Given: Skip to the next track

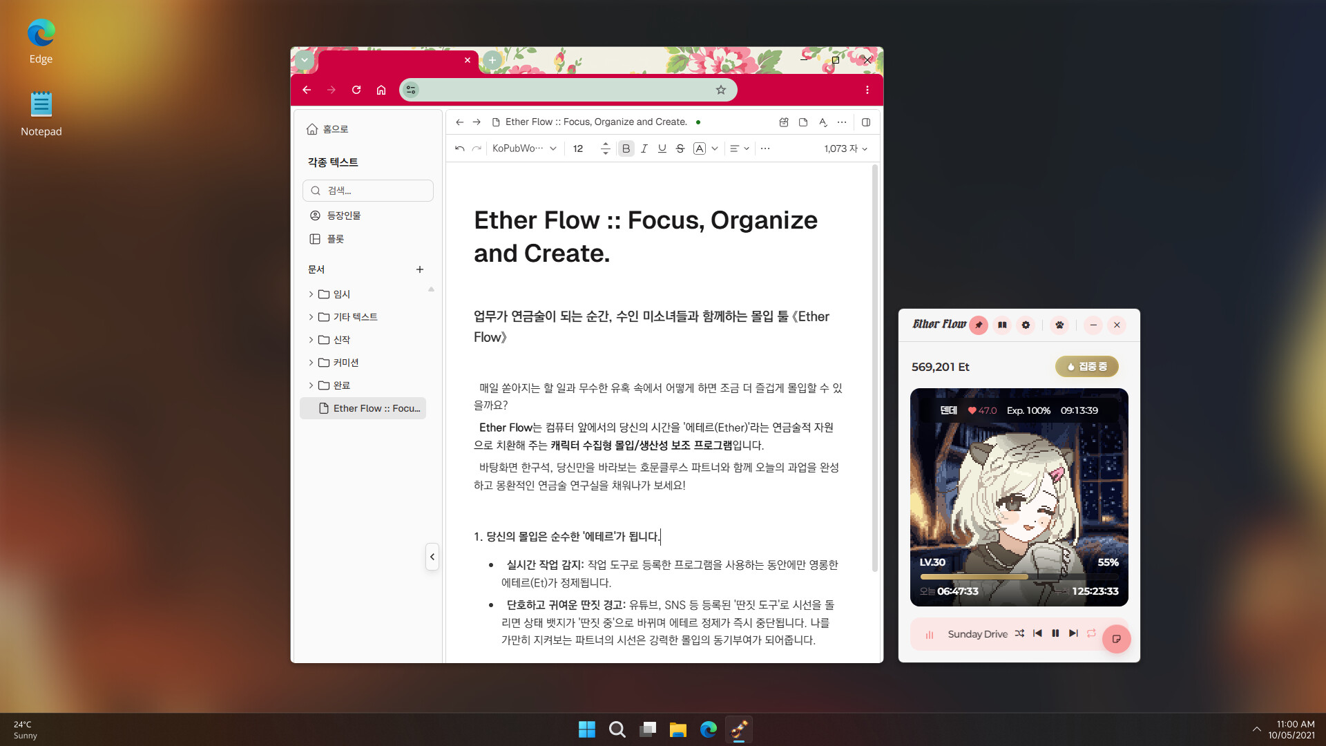Looking at the screenshot, I should 1073,633.
